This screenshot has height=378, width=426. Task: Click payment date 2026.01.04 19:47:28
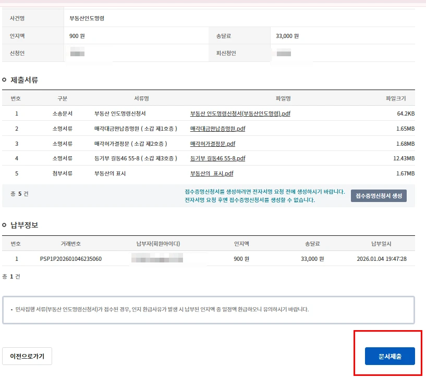pyautogui.click(x=382, y=259)
